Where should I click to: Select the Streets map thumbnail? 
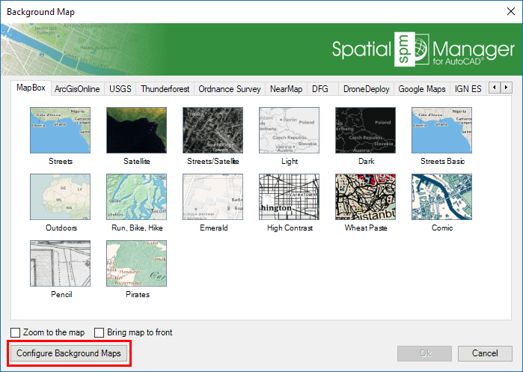60,130
